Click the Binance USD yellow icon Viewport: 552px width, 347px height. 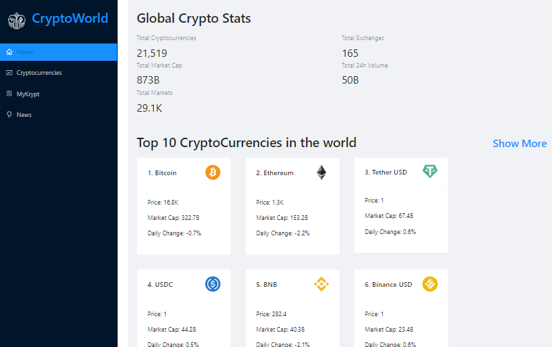430,284
